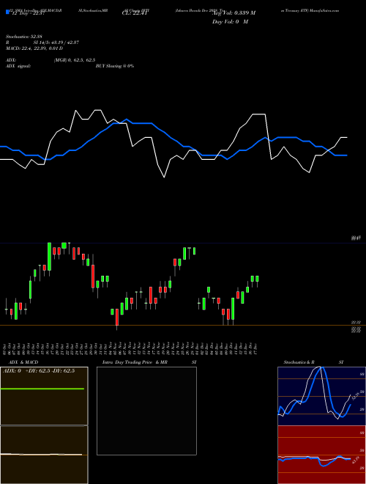
Task: Select the 'Avg Vol: 0.339 M' label
Action: point(234,13)
